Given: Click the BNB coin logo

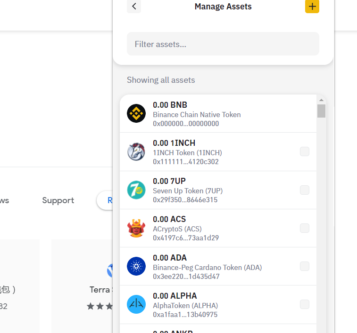Looking at the screenshot, I should point(136,113).
